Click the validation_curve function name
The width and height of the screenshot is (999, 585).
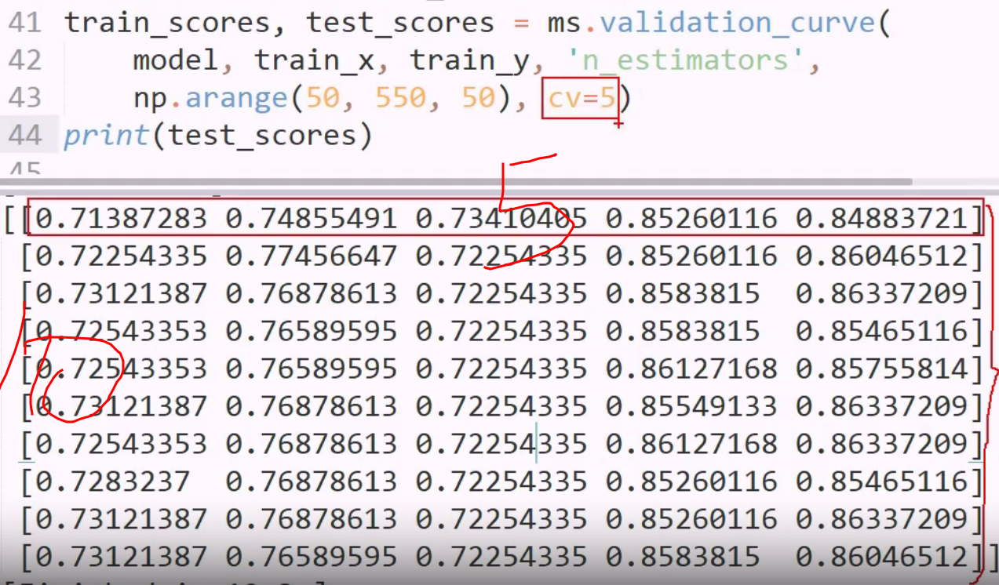coord(738,23)
